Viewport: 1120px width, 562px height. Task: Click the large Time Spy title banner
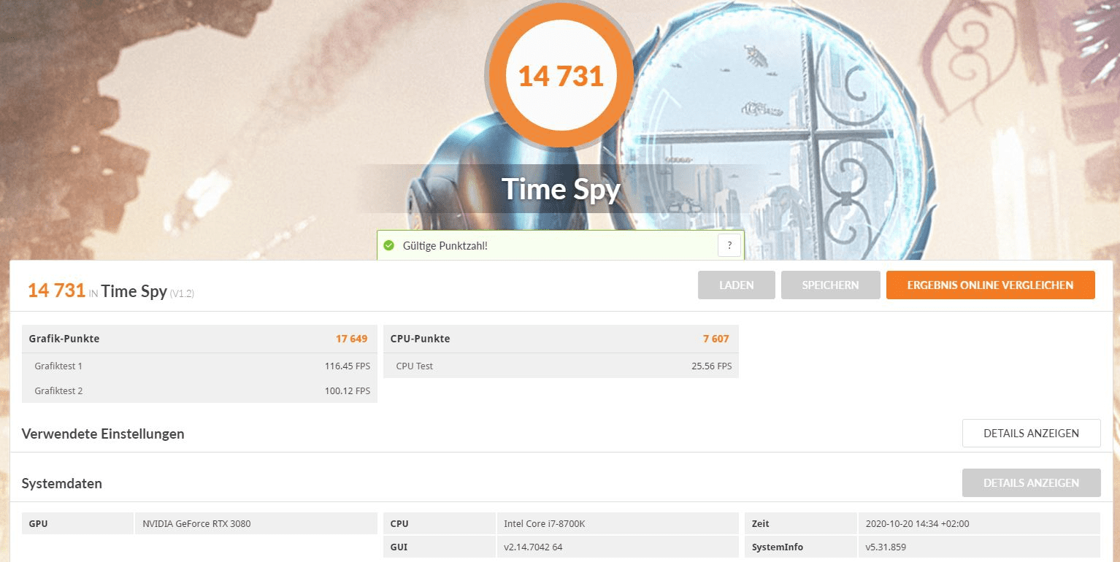pos(561,189)
